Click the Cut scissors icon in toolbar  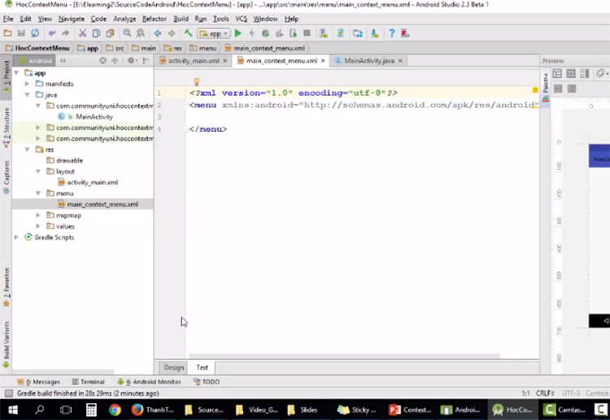[82, 33]
